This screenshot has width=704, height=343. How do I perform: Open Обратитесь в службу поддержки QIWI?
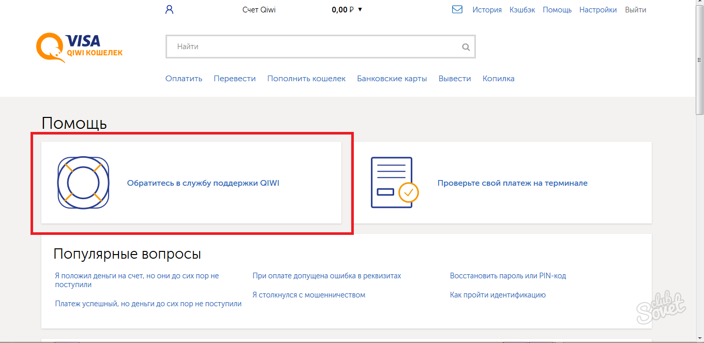pos(203,183)
